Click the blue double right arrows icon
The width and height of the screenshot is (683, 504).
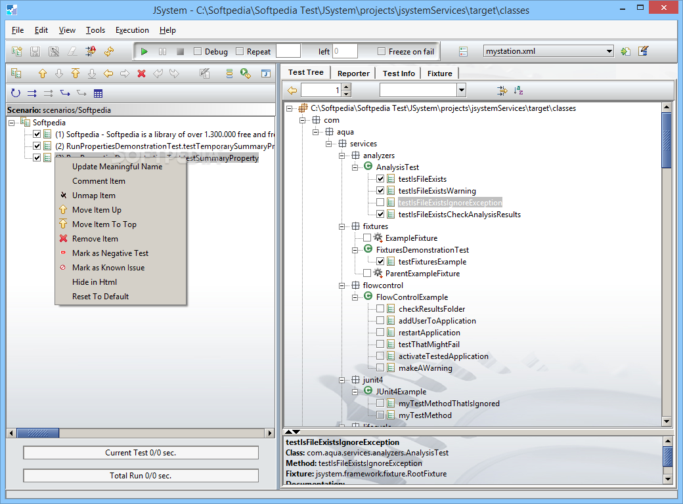click(x=32, y=93)
